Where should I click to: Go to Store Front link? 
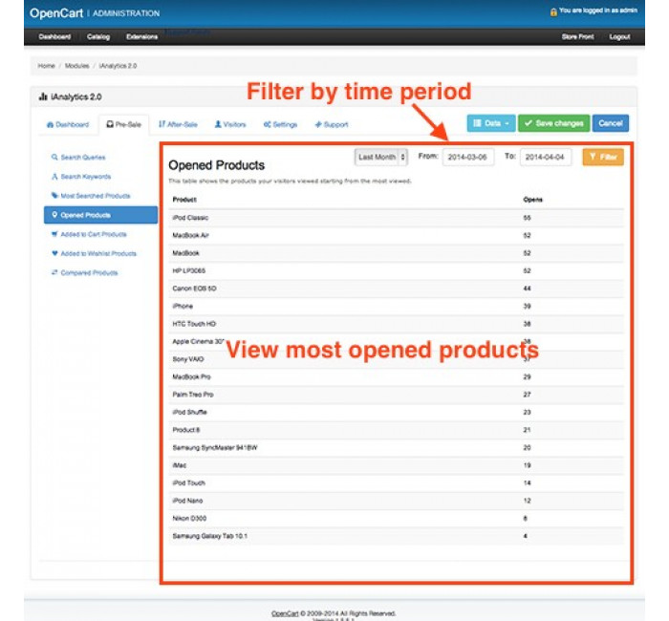click(577, 36)
